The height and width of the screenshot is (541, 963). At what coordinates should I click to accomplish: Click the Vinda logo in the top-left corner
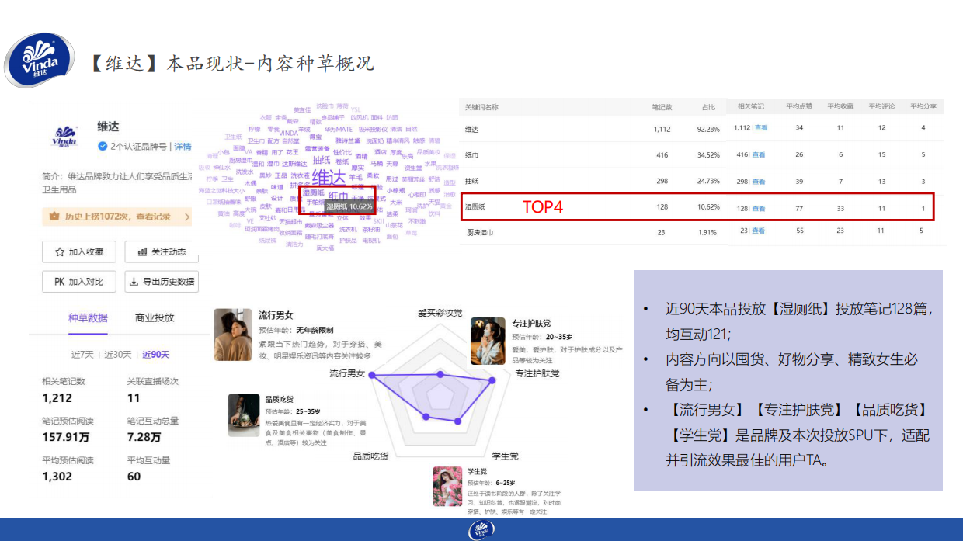tap(39, 61)
